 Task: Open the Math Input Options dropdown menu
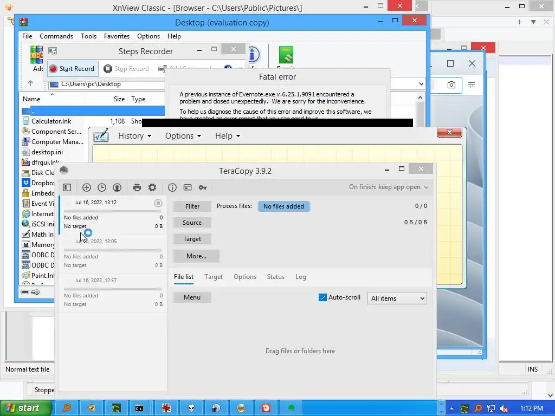click(183, 136)
